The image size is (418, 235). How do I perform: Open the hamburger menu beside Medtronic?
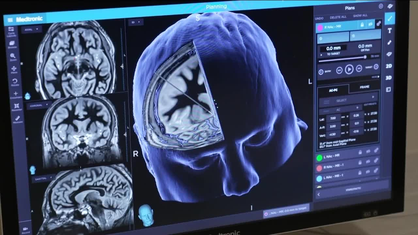tap(10, 20)
